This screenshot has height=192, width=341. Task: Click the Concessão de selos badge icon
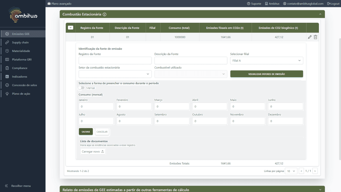tap(7, 85)
